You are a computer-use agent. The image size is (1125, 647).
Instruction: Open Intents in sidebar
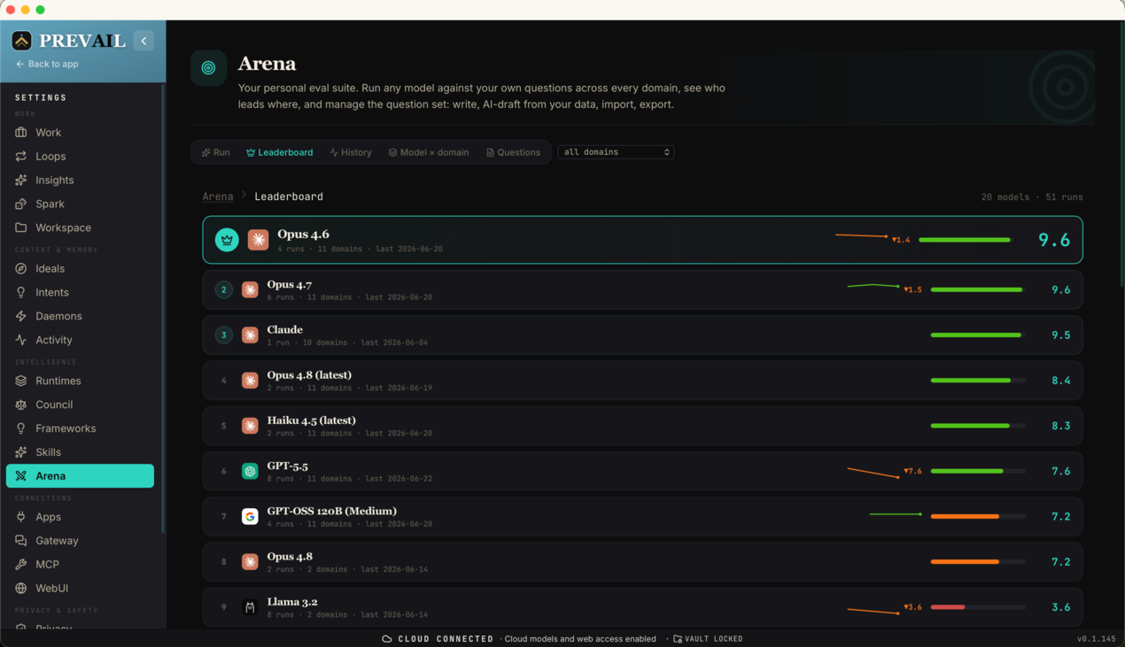(x=80, y=292)
